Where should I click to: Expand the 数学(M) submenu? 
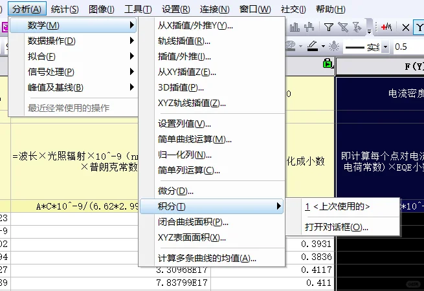pos(73,25)
